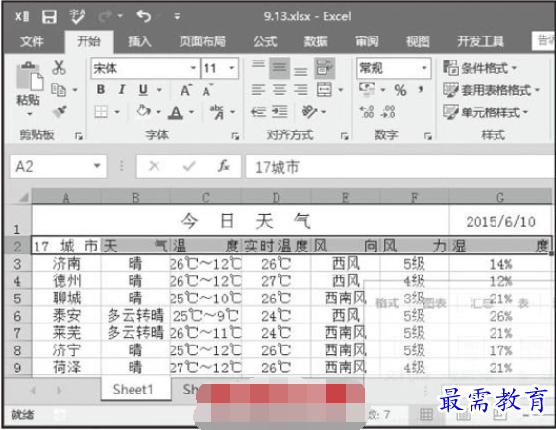Click the Copy icon
Viewport: 556px width, 430px height.
point(59,89)
